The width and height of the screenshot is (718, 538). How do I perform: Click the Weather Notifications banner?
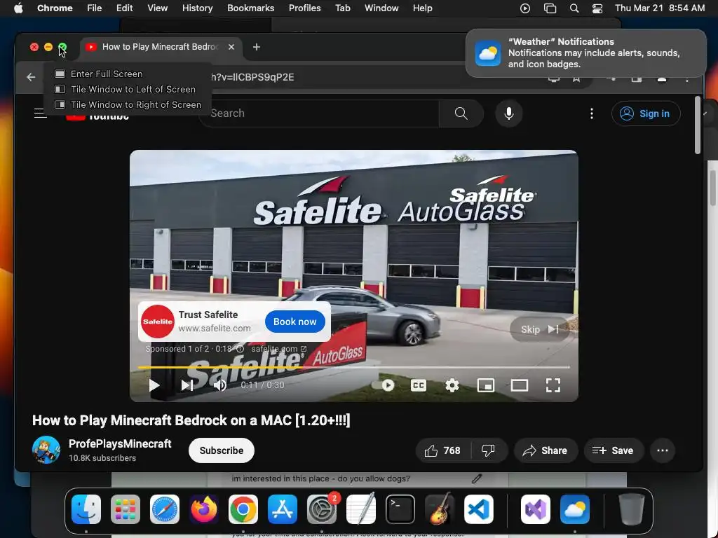click(586, 53)
